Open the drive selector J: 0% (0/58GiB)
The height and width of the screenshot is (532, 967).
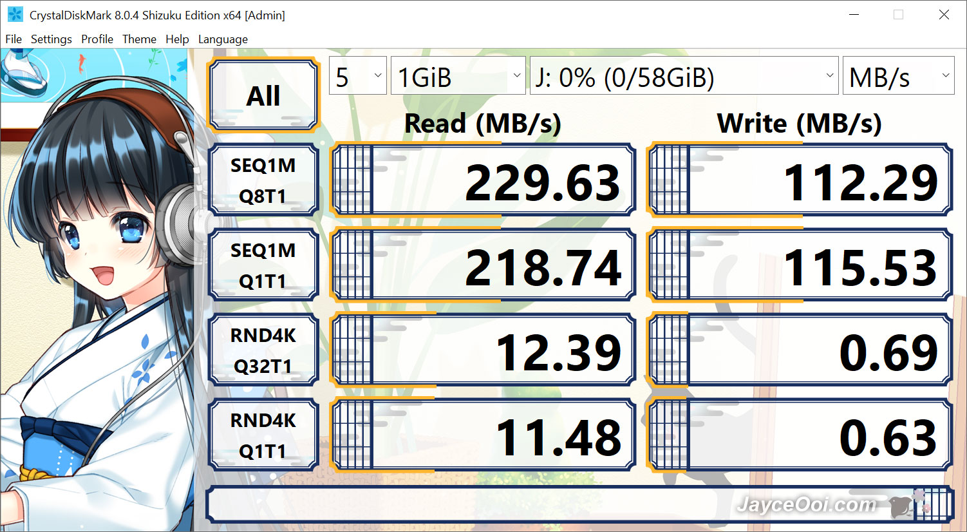tap(684, 76)
